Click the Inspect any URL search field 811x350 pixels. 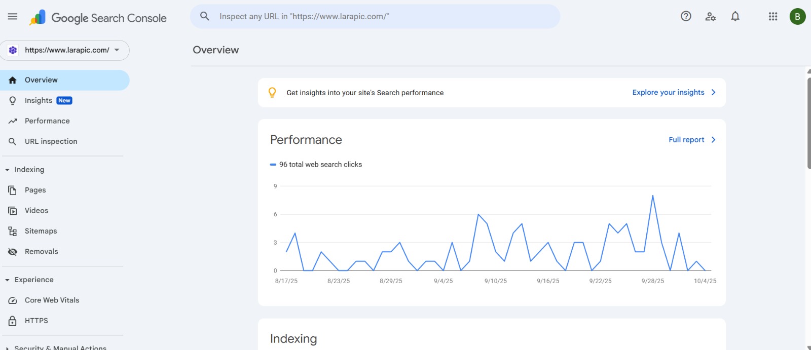pyautogui.click(x=375, y=17)
